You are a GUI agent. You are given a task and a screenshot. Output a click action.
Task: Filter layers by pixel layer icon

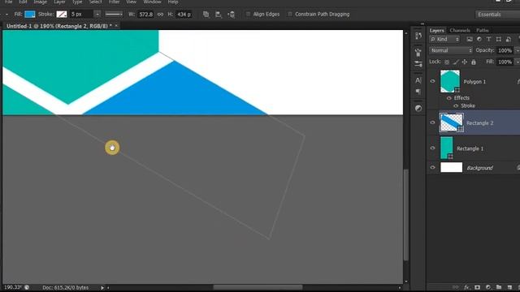(x=470, y=39)
